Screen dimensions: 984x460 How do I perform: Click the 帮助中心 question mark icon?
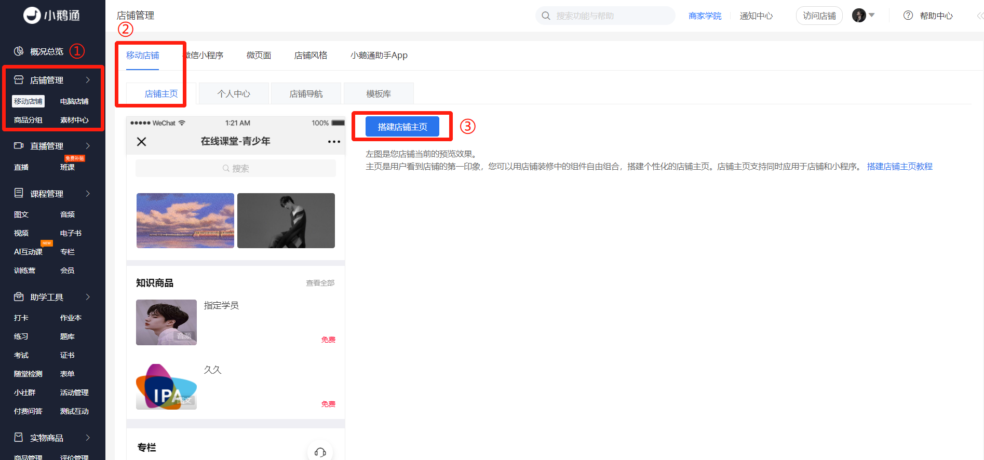click(x=908, y=16)
